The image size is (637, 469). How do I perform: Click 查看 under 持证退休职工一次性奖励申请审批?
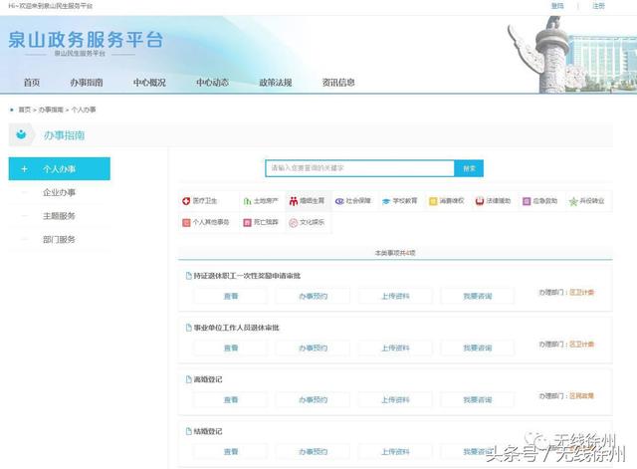[x=230, y=297]
